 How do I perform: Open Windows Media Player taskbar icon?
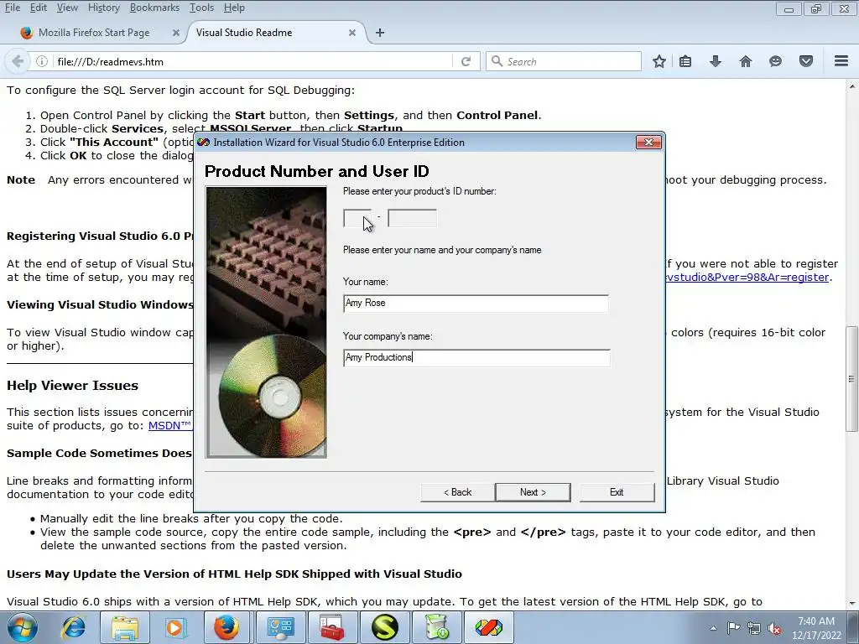point(176,627)
